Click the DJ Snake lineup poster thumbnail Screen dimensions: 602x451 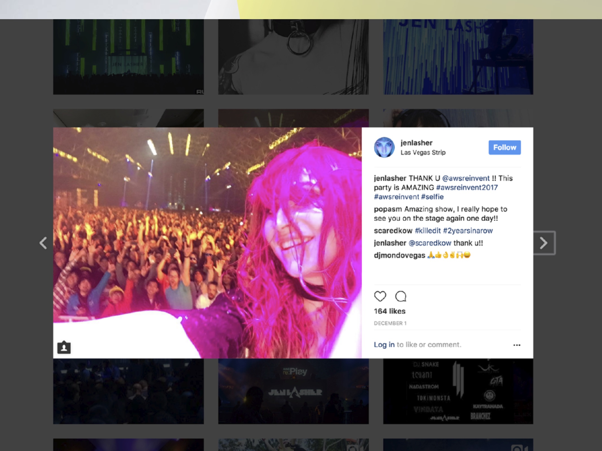[458, 391]
